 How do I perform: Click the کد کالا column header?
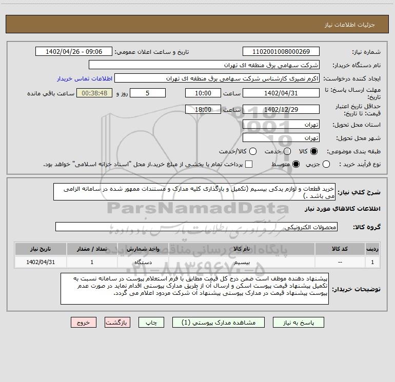pyautogui.click(x=340, y=249)
